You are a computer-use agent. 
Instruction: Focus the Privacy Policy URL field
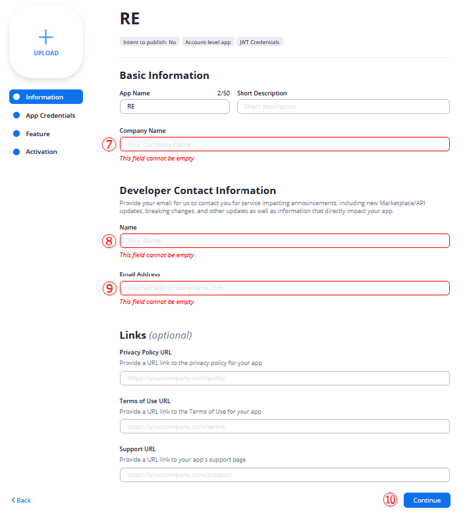(x=285, y=378)
